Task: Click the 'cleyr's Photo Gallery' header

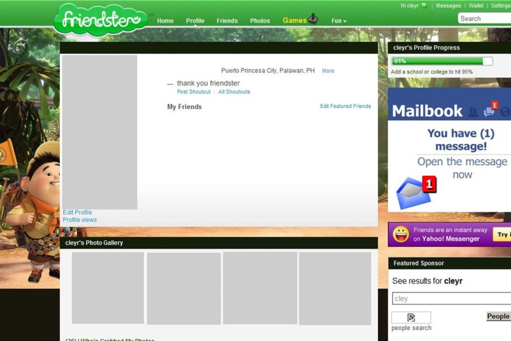Action: pos(94,243)
